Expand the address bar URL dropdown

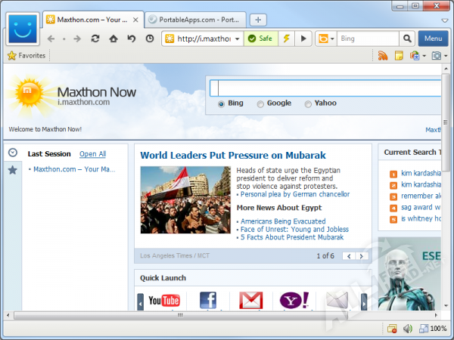[x=237, y=39]
